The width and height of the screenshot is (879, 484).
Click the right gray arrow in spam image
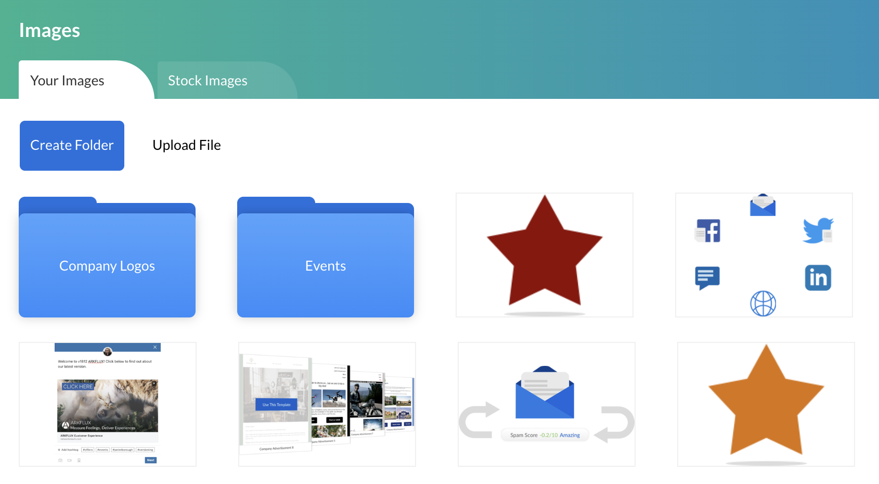click(615, 424)
